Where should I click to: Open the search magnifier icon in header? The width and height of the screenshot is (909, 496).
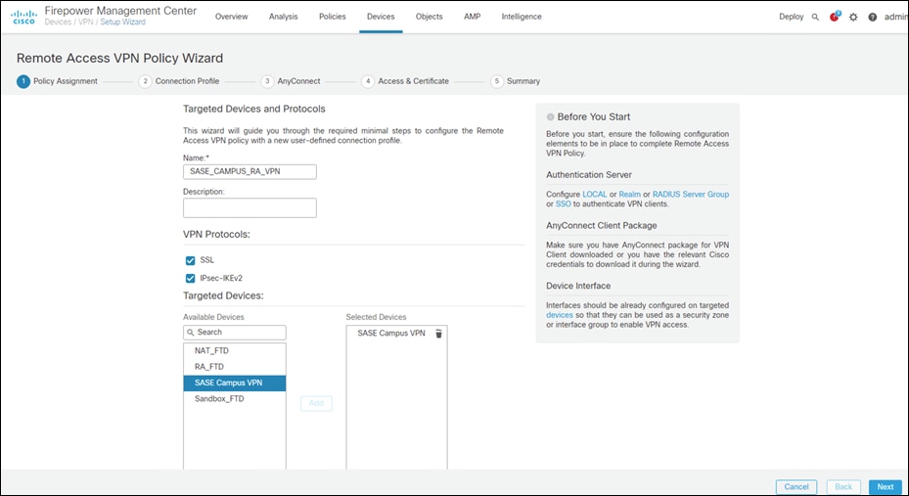[815, 18]
